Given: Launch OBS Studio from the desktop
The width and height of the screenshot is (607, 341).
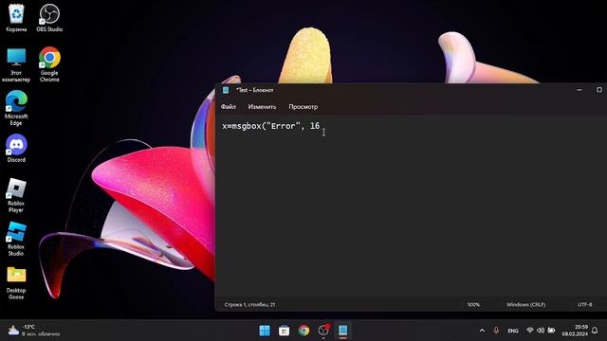Looking at the screenshot, I should click(49, 17).
